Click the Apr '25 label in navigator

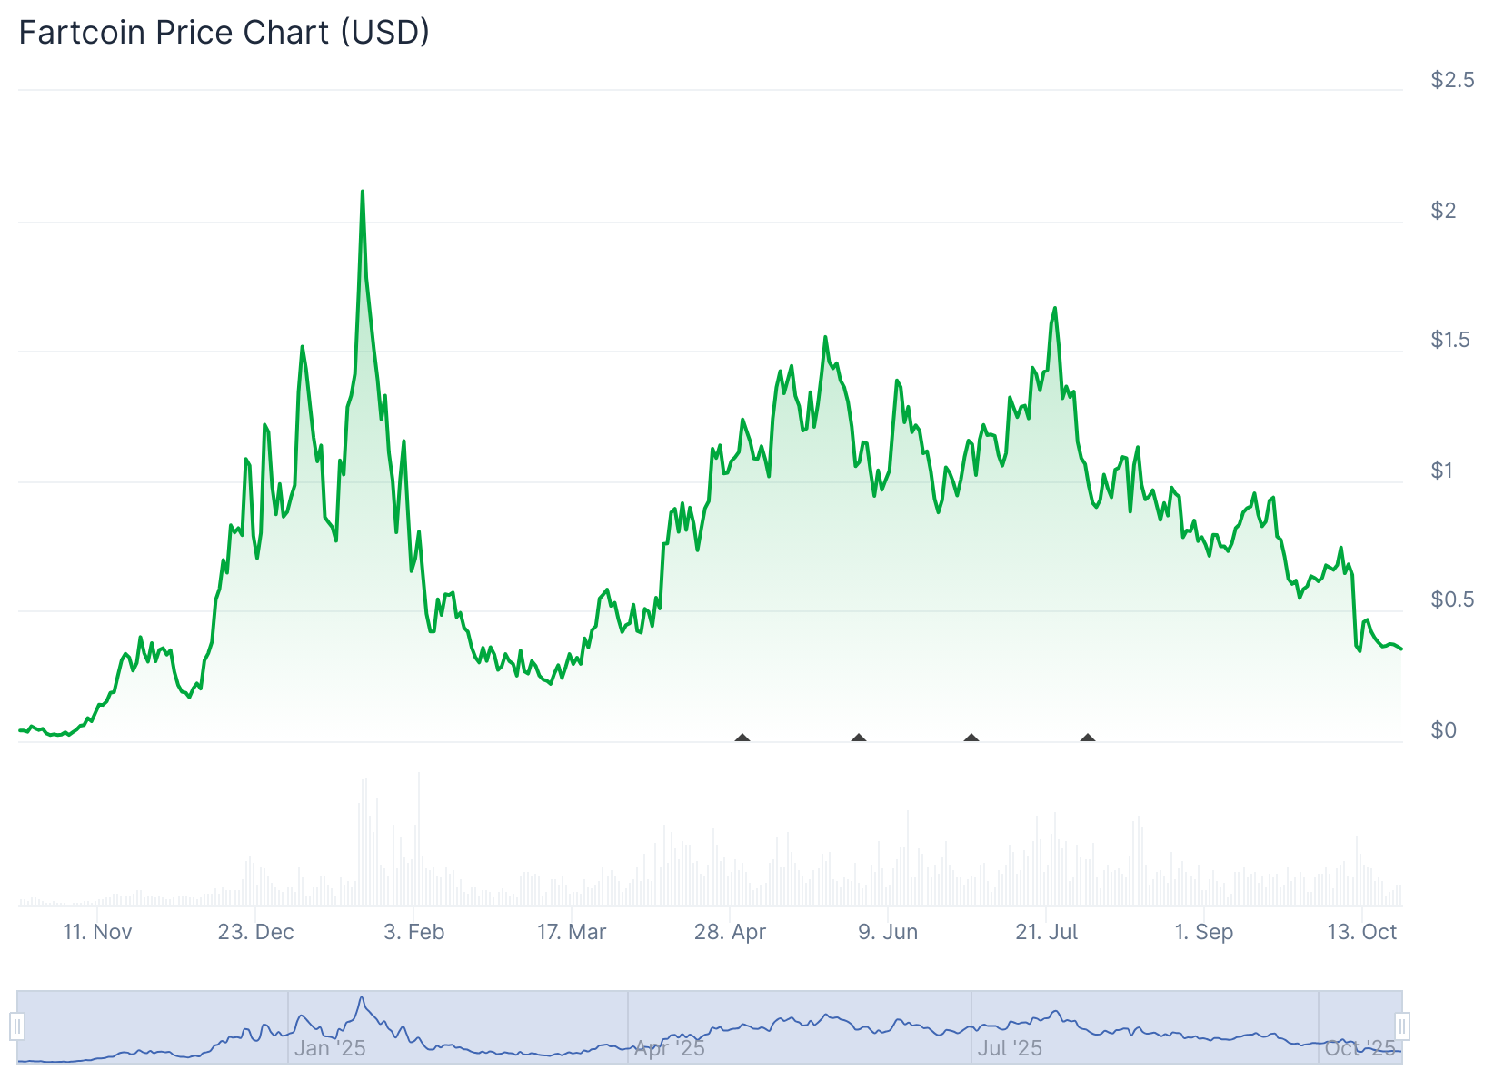pos(669,1048)
